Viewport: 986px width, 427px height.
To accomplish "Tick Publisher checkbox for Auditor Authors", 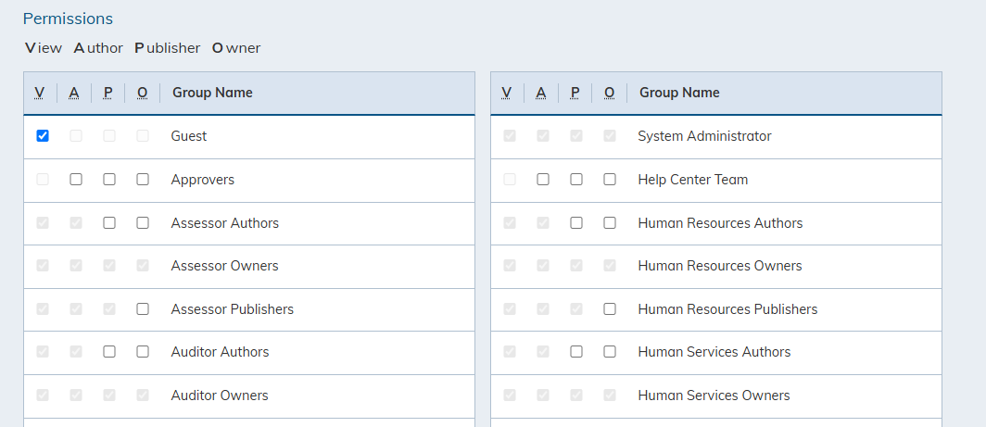I will pos(109,352).
